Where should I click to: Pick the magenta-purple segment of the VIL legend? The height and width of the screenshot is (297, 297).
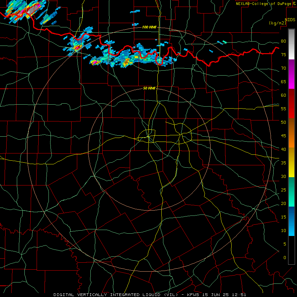coord(291,74)
